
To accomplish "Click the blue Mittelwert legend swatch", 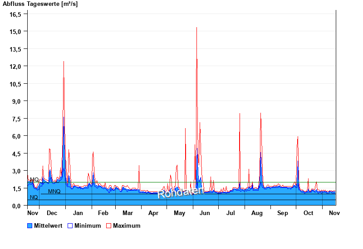I will [x=30, y=225].
